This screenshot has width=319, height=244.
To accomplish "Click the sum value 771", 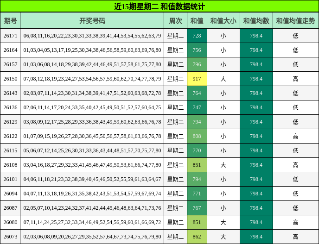I will click(x=197, y=194).
